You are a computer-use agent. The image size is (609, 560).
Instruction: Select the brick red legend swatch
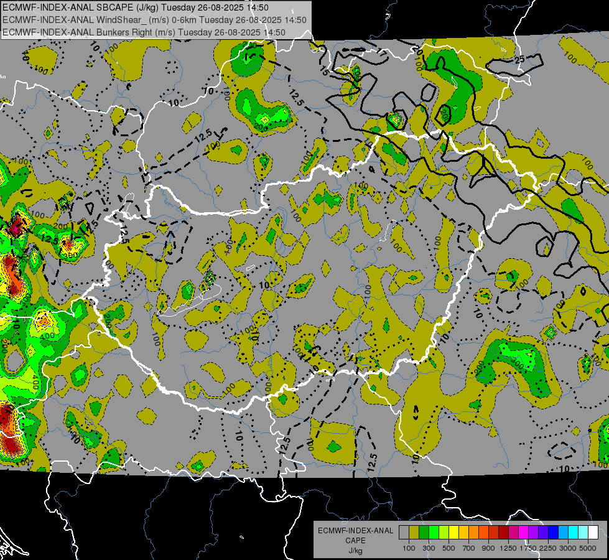point(494,533)
